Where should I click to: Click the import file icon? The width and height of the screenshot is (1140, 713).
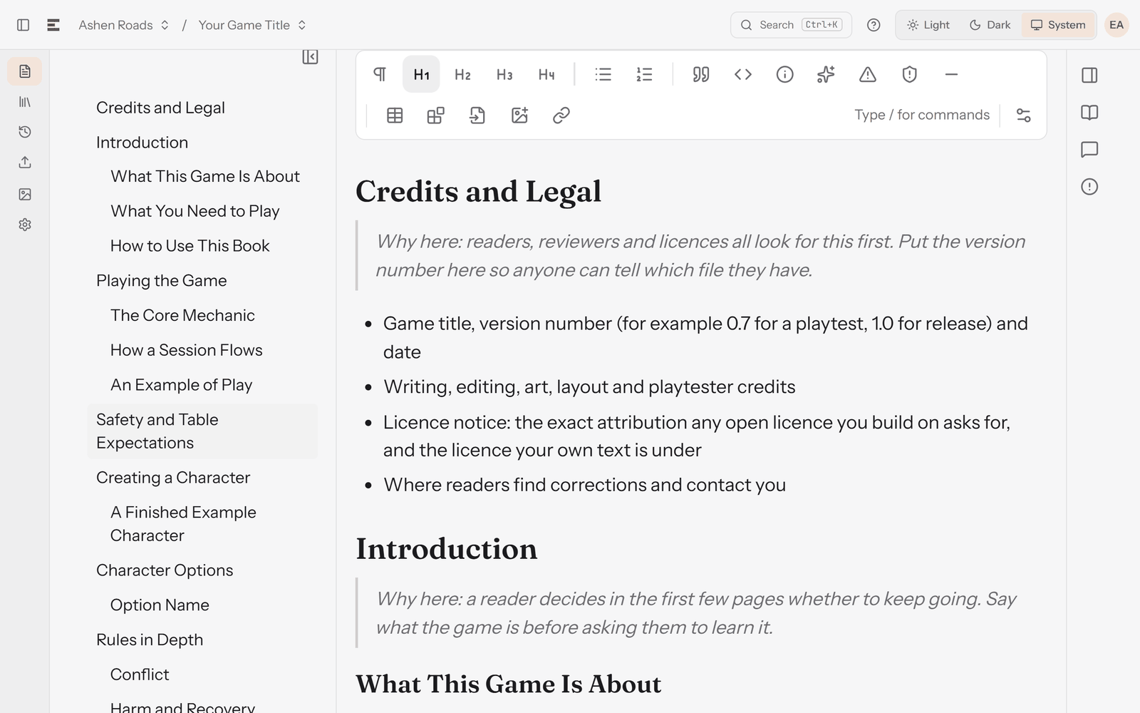477,116
